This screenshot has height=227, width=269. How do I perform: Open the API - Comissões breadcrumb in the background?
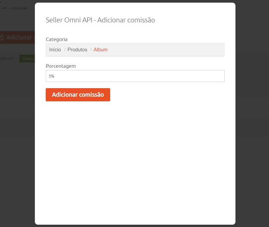tap(13, 8)
